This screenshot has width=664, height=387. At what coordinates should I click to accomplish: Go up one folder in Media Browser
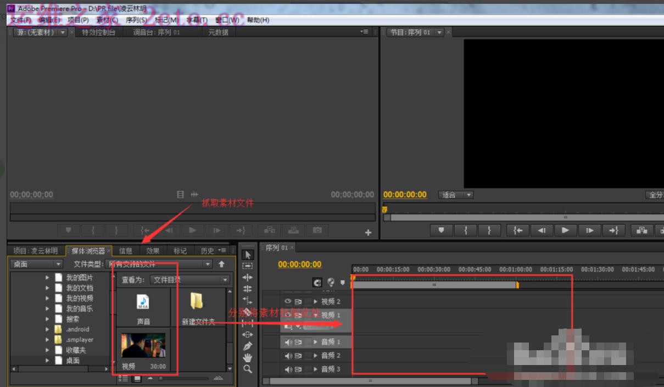coord(222,264)
